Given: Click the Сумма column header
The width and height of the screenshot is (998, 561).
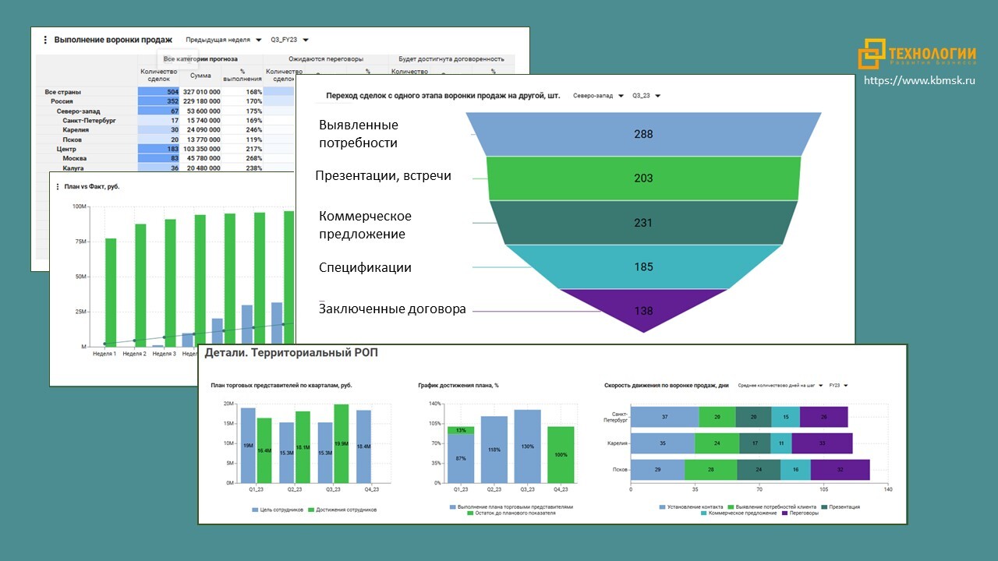Looking at the screenshot, I should (200, 76).
